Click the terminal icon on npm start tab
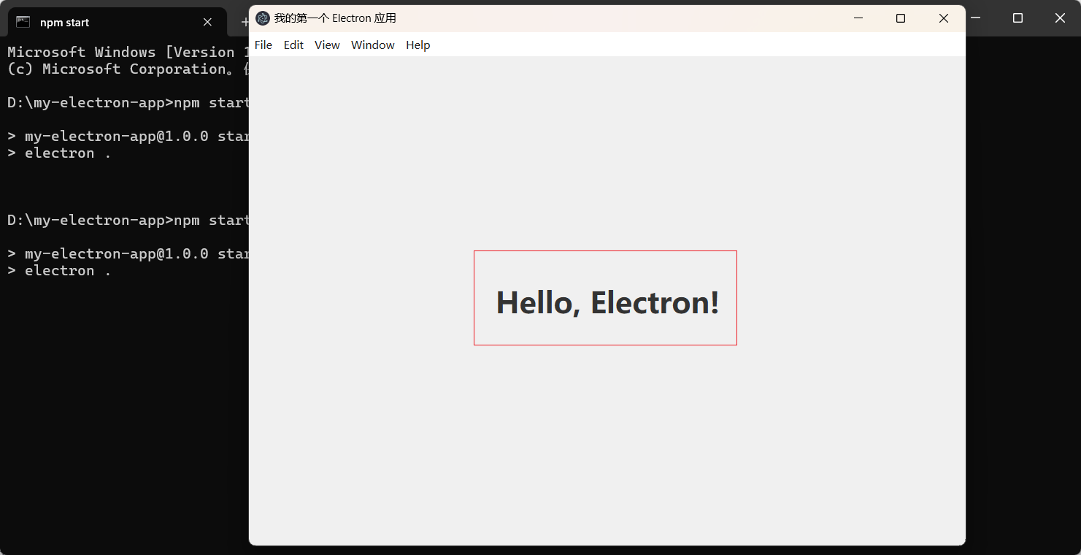Image resolution: width=1081 pixels, height=555 pixels. (x=23, y=22)
